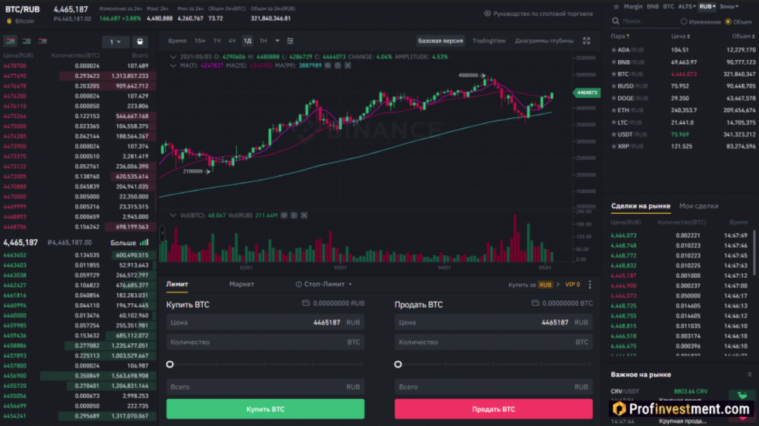The width and height of the screenshot is (759, 426).
Task: Show the combined buy and sell order book view
Action: (x=10, y=42)
